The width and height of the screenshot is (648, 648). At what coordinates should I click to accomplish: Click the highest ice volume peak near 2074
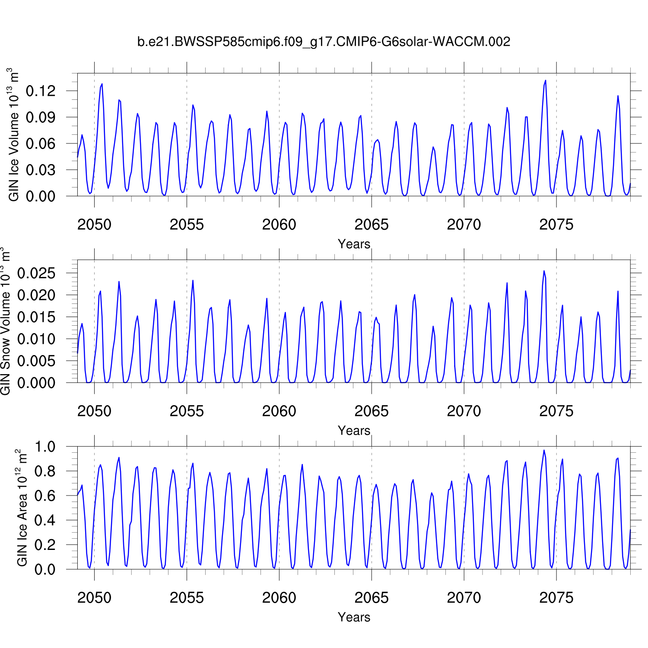tap(545, 81)
